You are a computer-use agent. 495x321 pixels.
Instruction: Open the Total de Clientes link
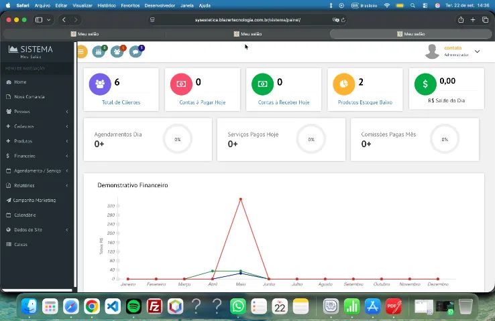(x=121, y=102)
